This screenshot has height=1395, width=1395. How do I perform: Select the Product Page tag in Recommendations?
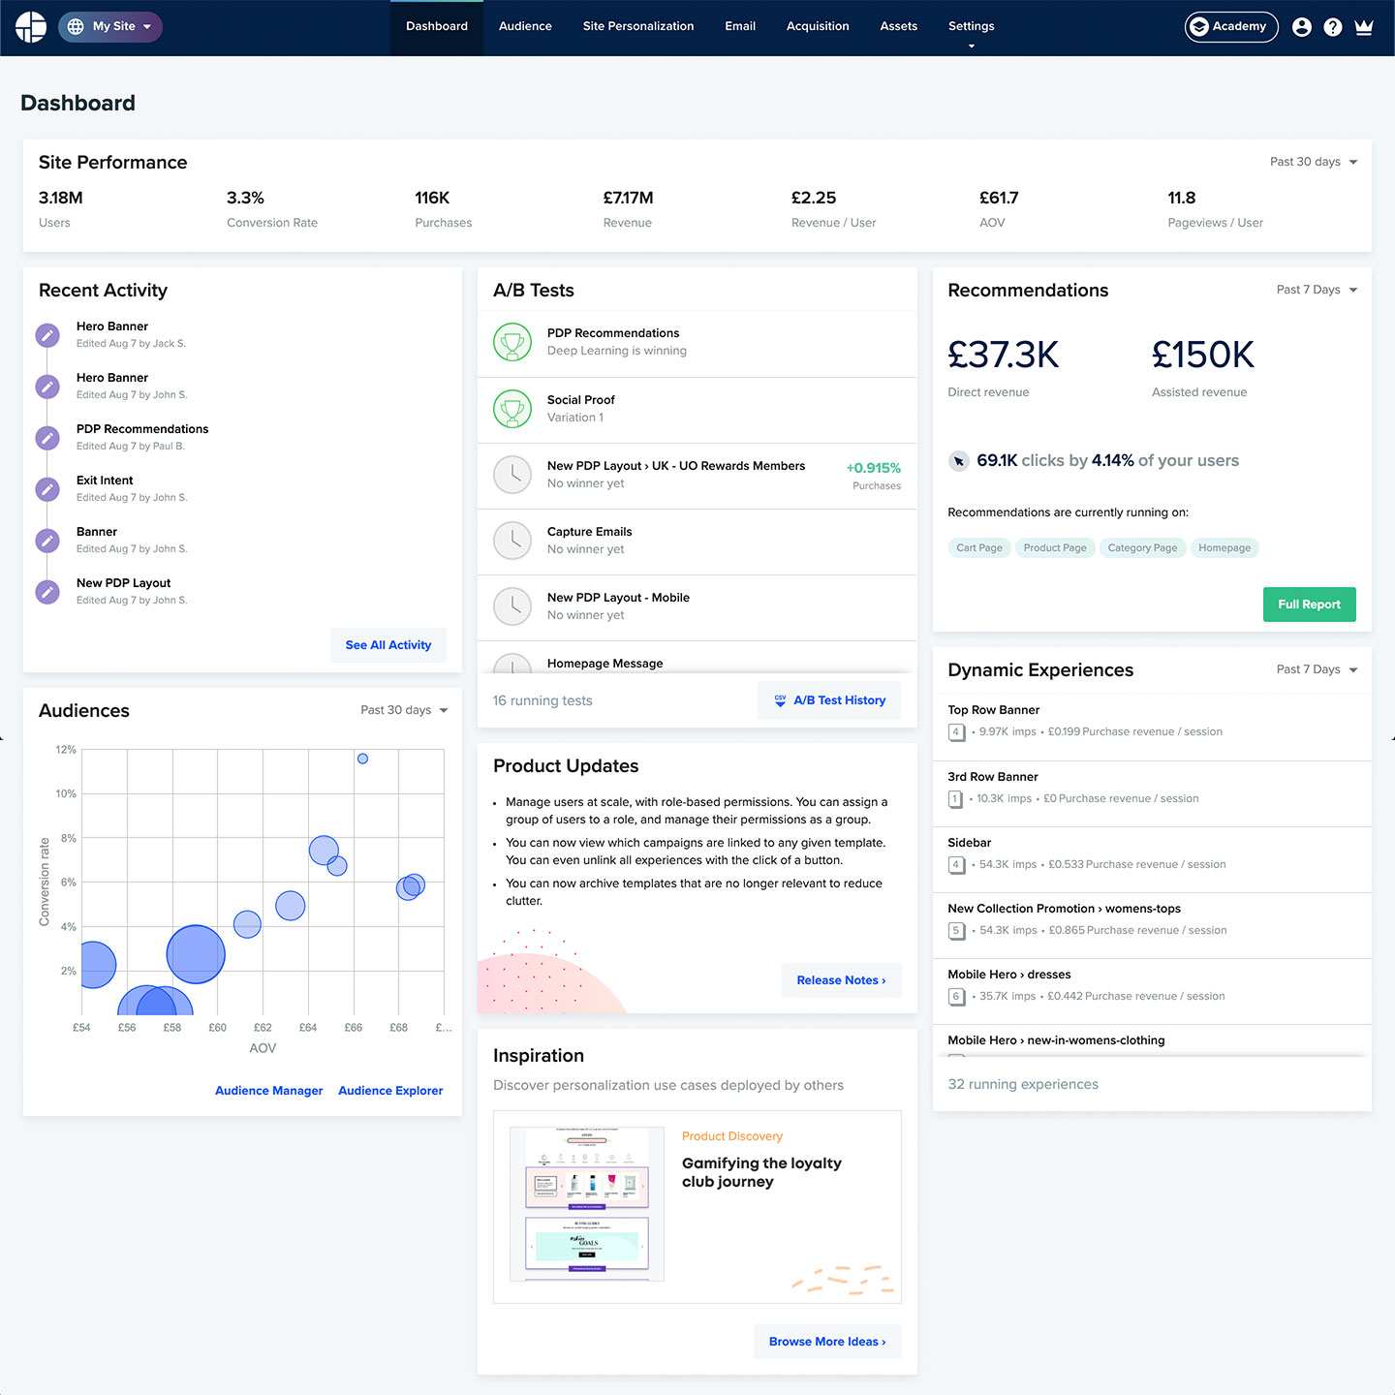click(x=1054, y=547)
